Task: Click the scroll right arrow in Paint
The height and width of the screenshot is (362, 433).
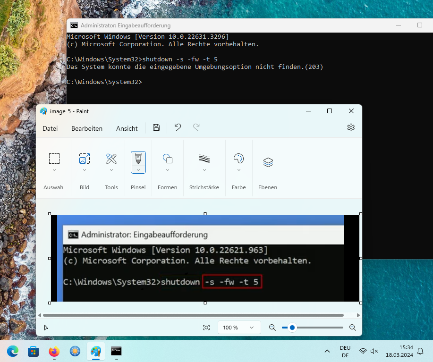Action: click(358, 315)
